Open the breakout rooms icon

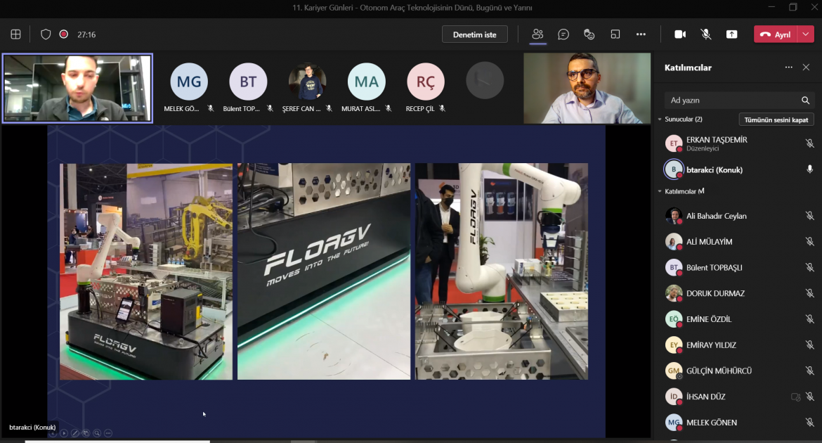point(615,34)
